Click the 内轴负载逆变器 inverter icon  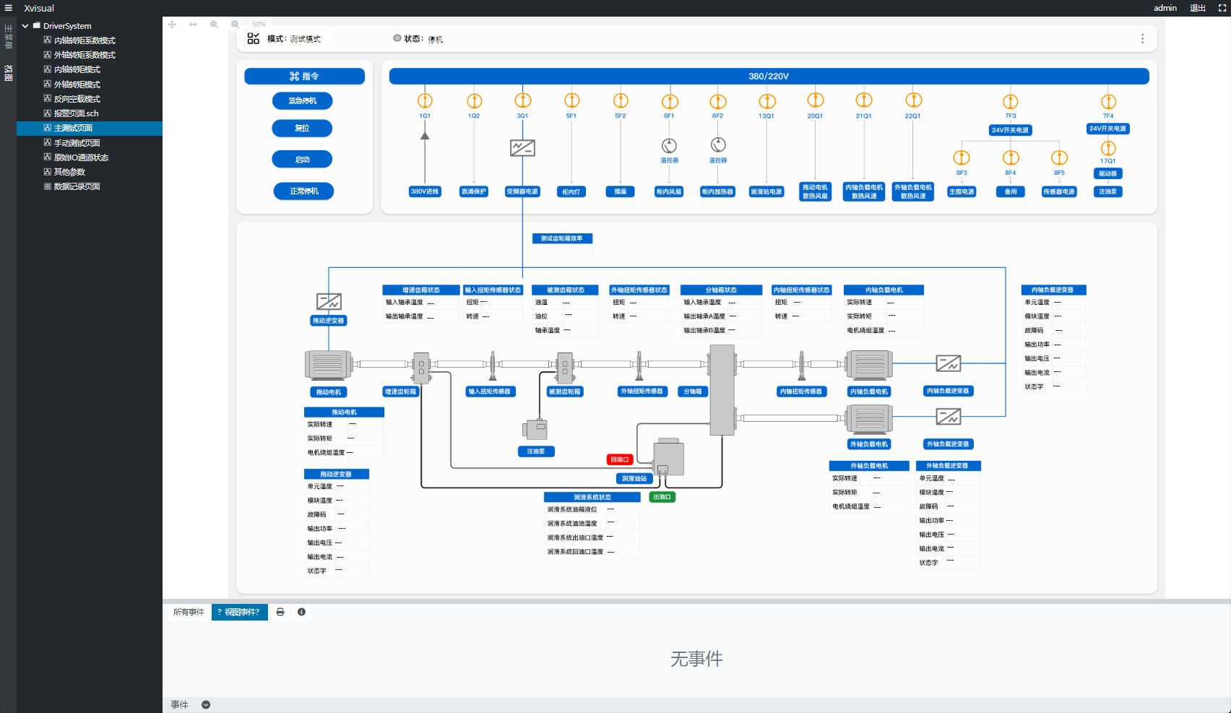pos(949,363)
